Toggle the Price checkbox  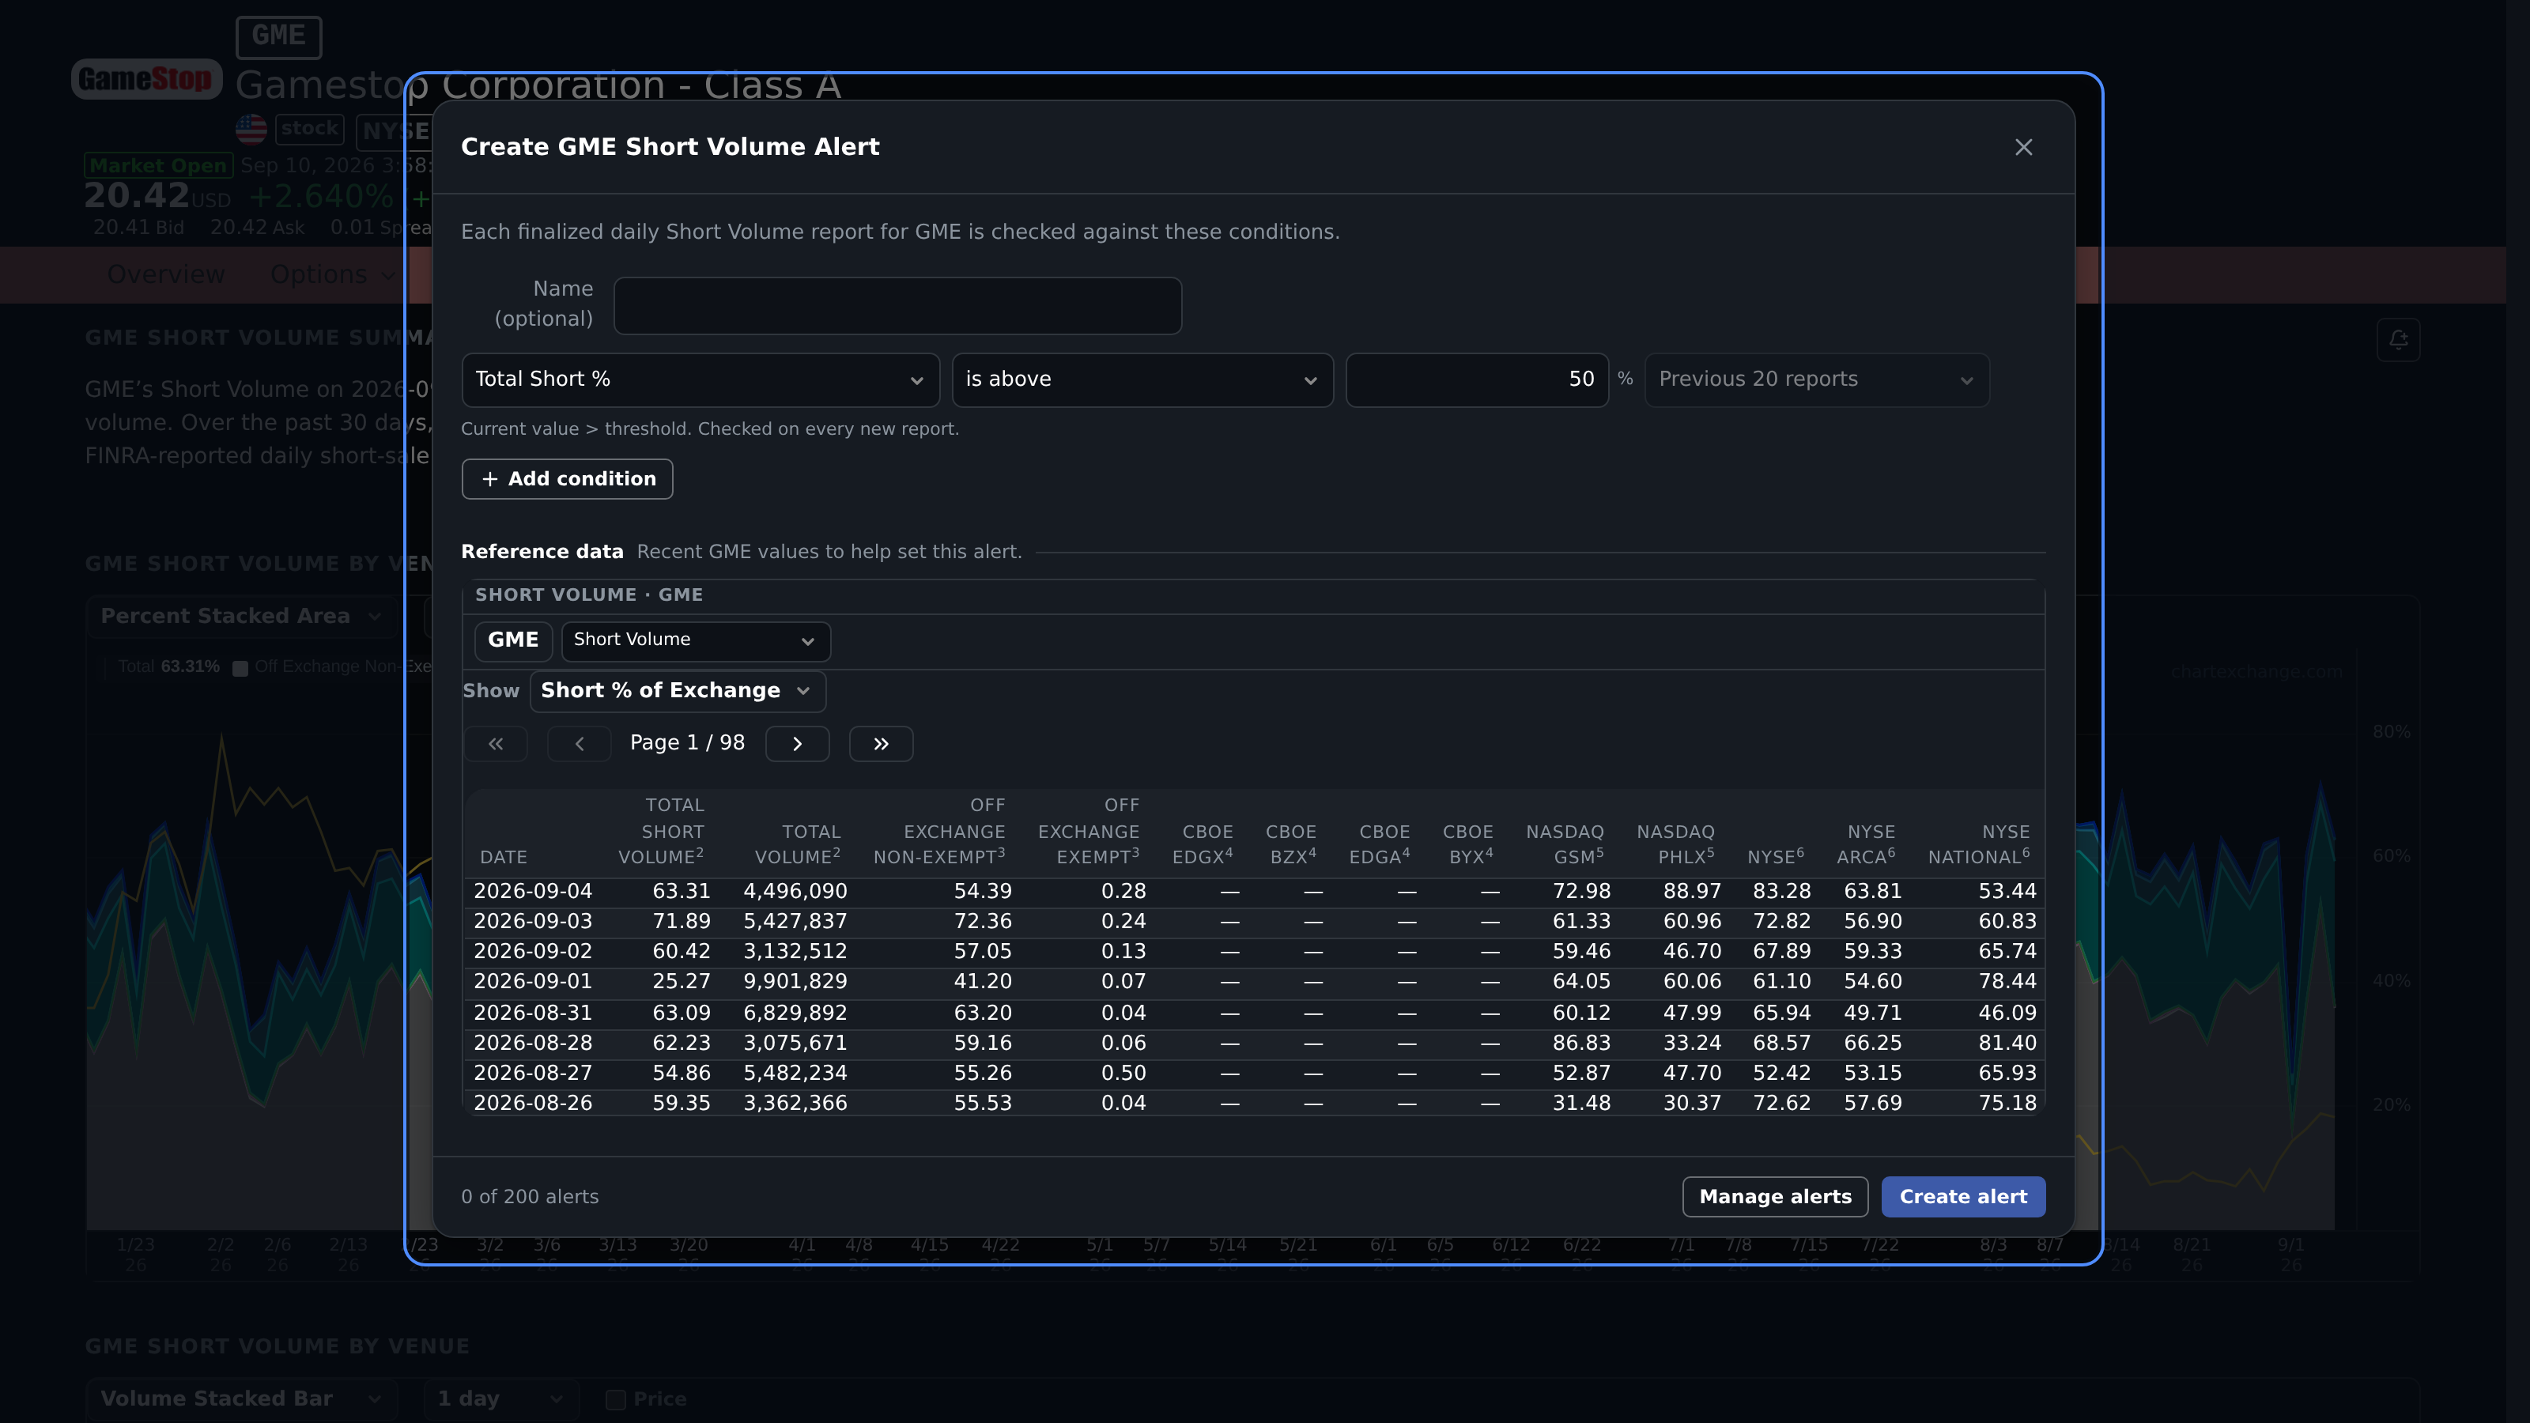click(x=616, y=1399)
